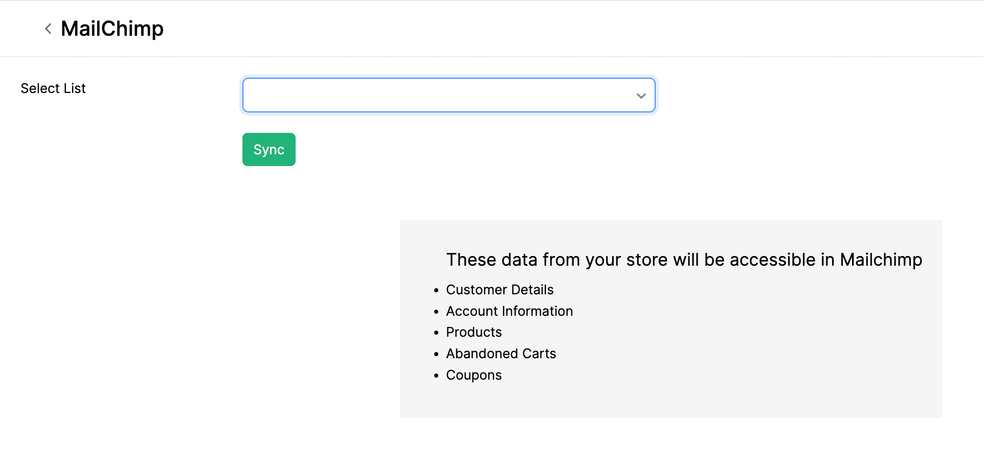Click the MailChimp page title

[x=112, y=29]
